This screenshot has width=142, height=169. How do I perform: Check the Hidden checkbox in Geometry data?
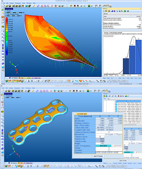pos(109,148)
